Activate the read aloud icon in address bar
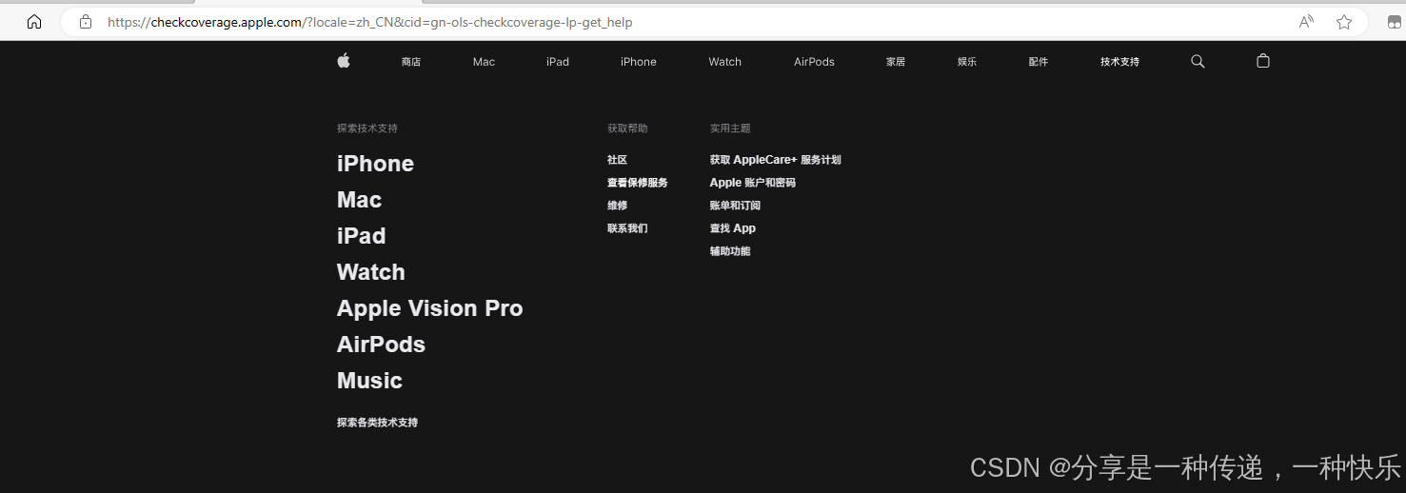 point(1307,22)
